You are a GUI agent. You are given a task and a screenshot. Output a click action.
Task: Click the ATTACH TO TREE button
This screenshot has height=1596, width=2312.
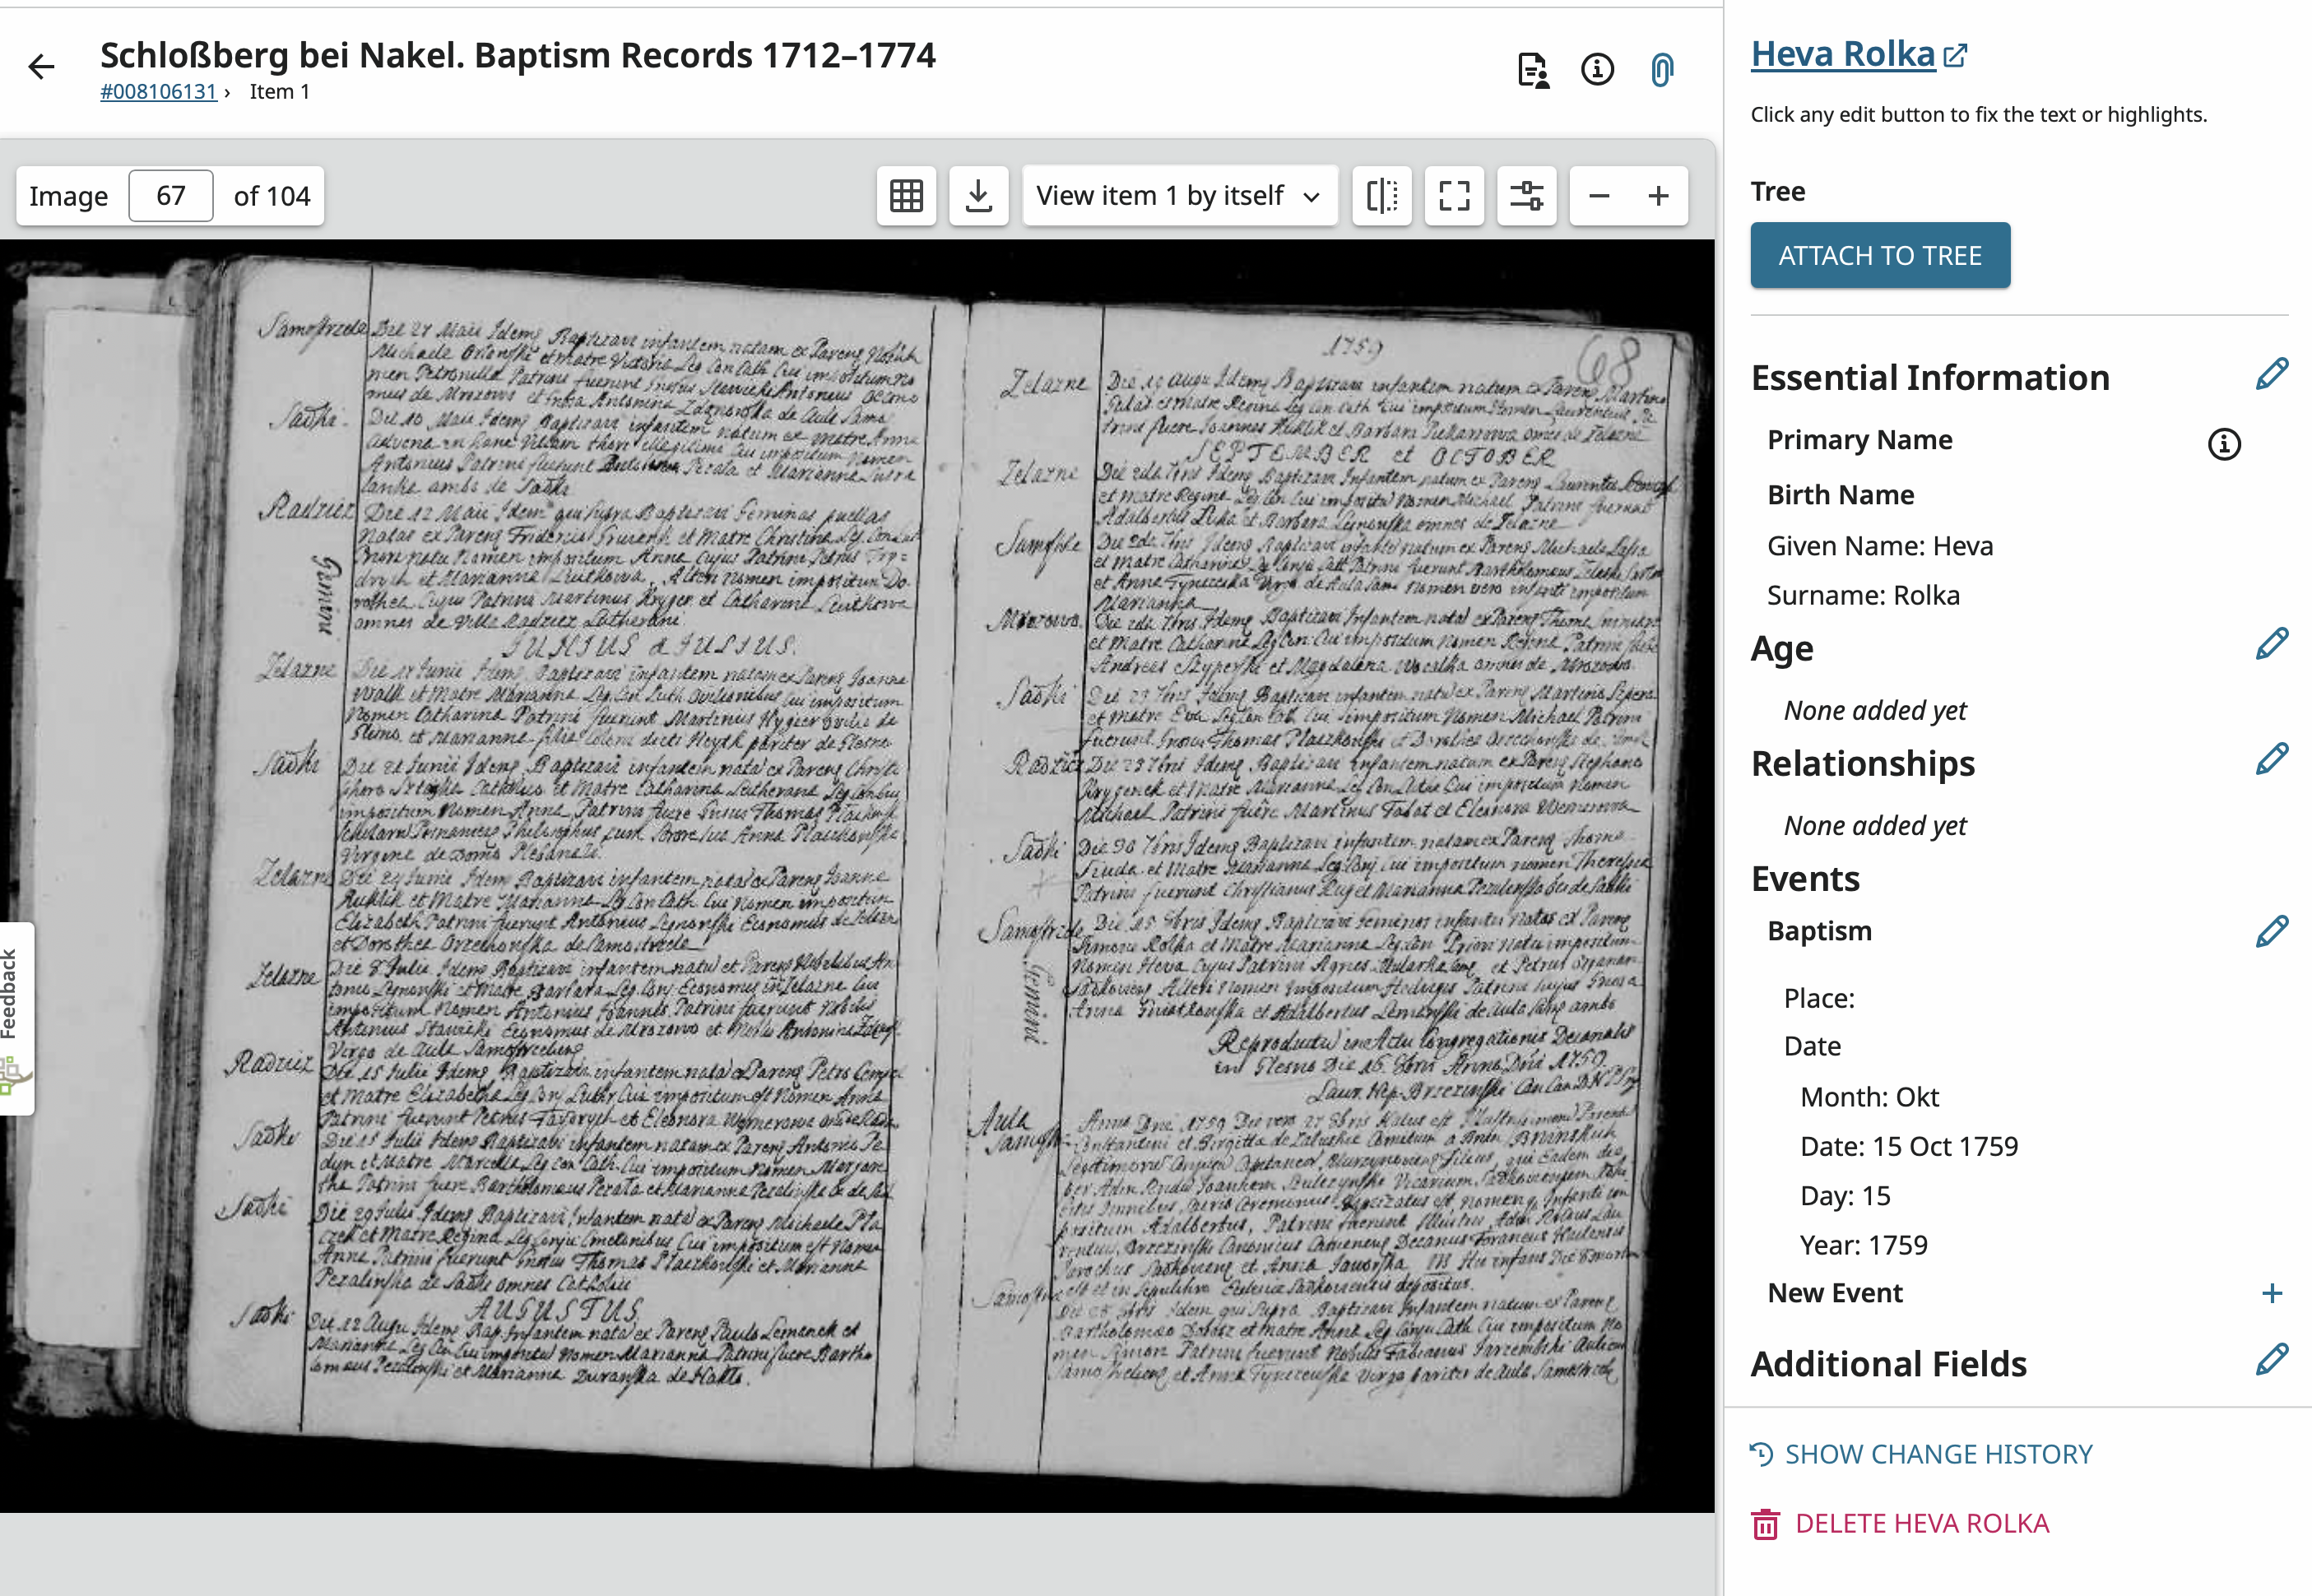coord(1879,256)
